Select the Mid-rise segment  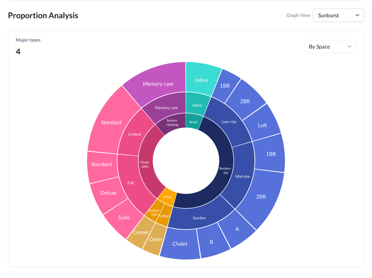point(243,176)
